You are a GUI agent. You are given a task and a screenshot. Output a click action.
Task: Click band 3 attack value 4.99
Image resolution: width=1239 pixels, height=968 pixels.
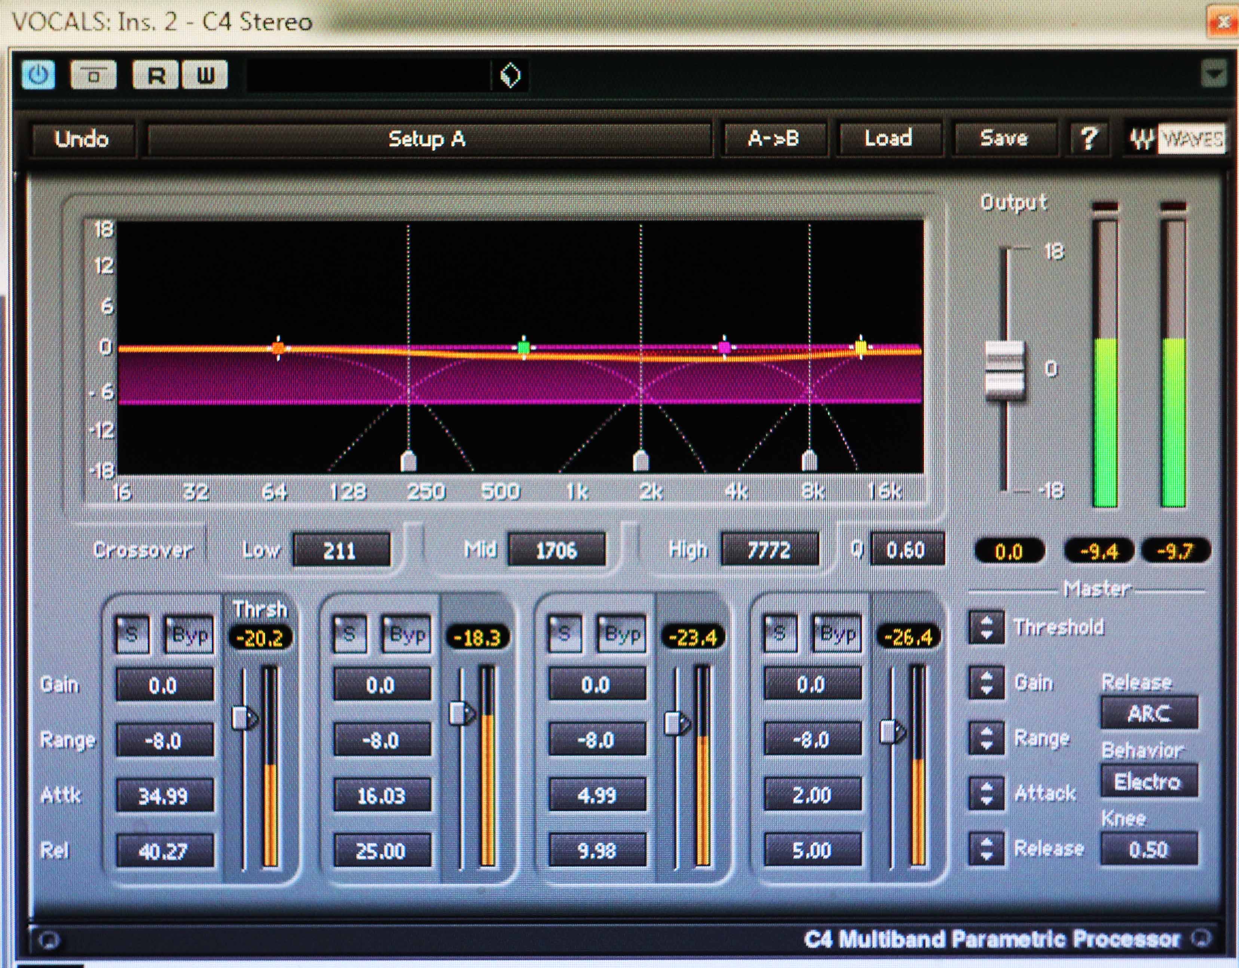pyautogui.click(x=597, y=794)
